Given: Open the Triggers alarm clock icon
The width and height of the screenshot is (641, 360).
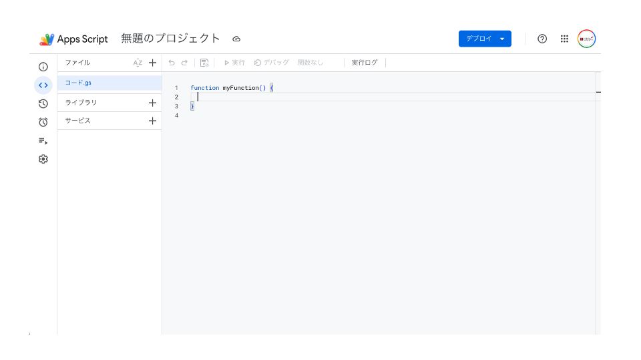Looking at the screenshot, I should pos(43,122).
